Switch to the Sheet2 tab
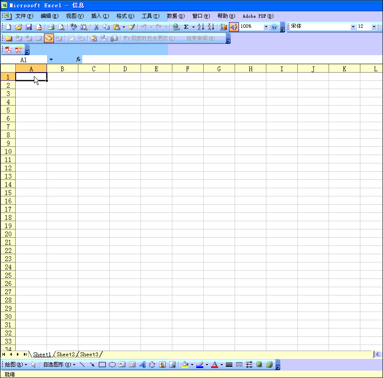The image size is (383, 378). pyautogui.click(x=66, y=355)
